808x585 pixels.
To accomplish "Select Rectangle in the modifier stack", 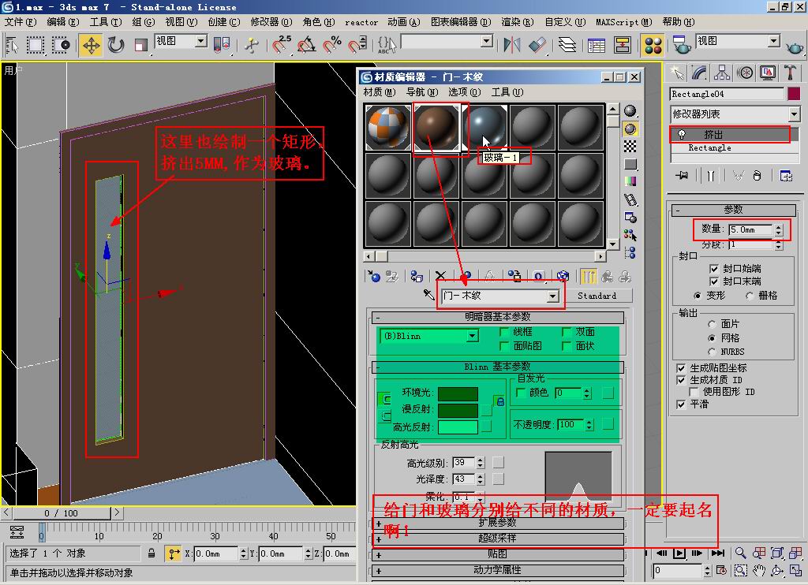I will pos(709,148).
